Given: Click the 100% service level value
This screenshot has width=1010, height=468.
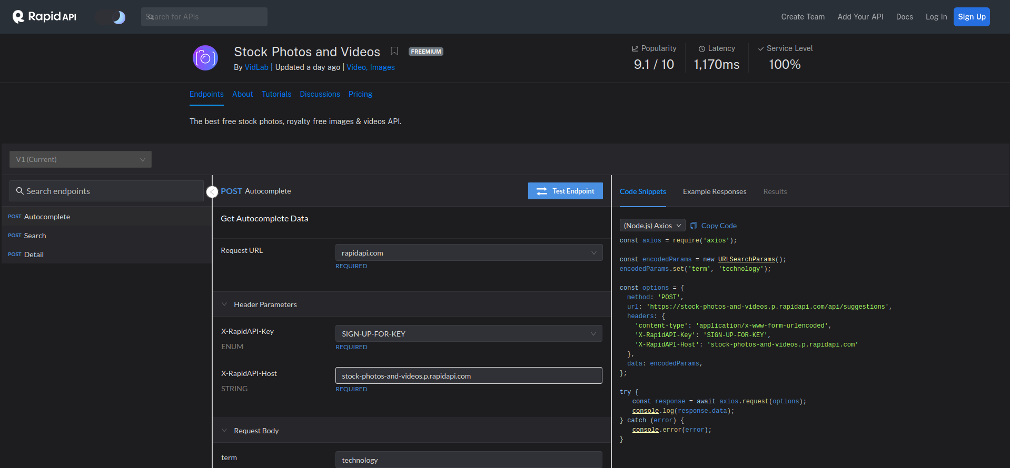Looking at the screenshot, I should [x=785, y=65].
